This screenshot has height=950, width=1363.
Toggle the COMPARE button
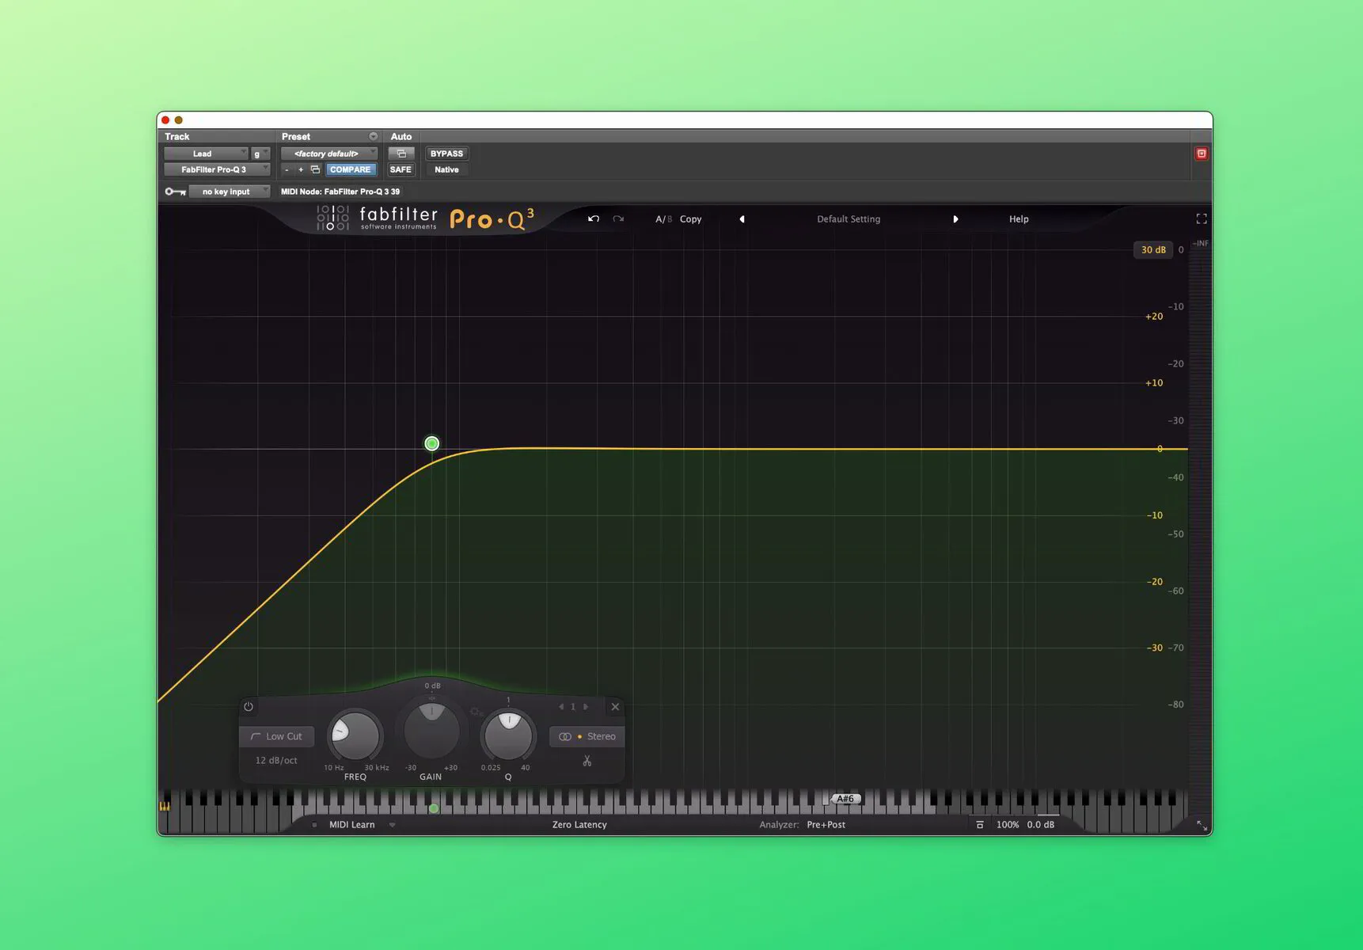(x=350, y=169)
